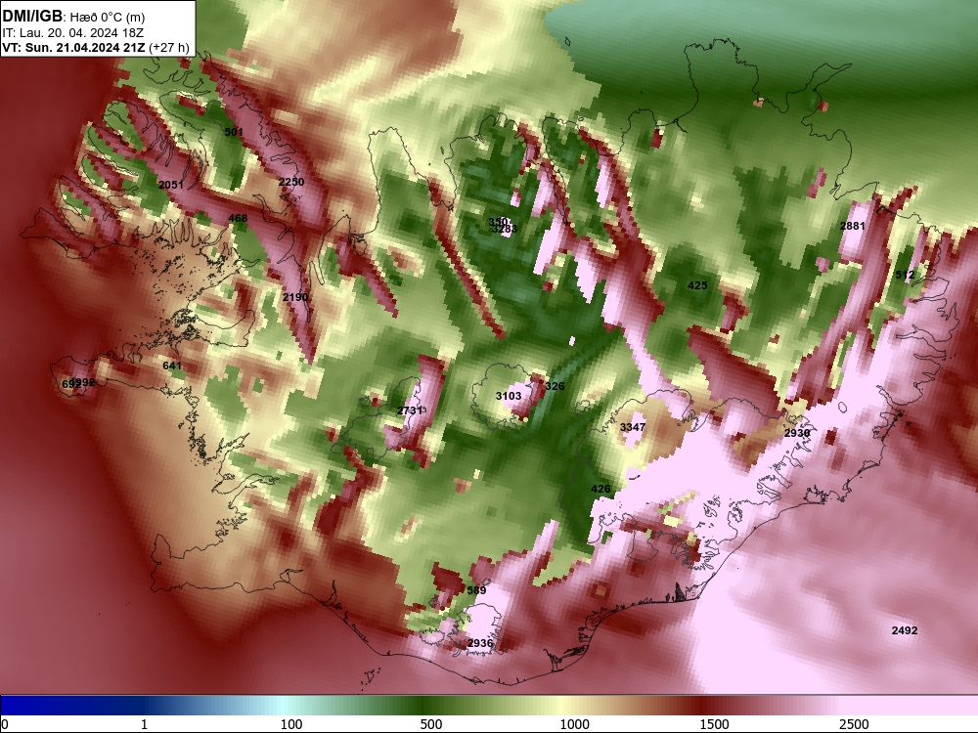
Task: Click the VT valid time line
Action: [96, 47]
